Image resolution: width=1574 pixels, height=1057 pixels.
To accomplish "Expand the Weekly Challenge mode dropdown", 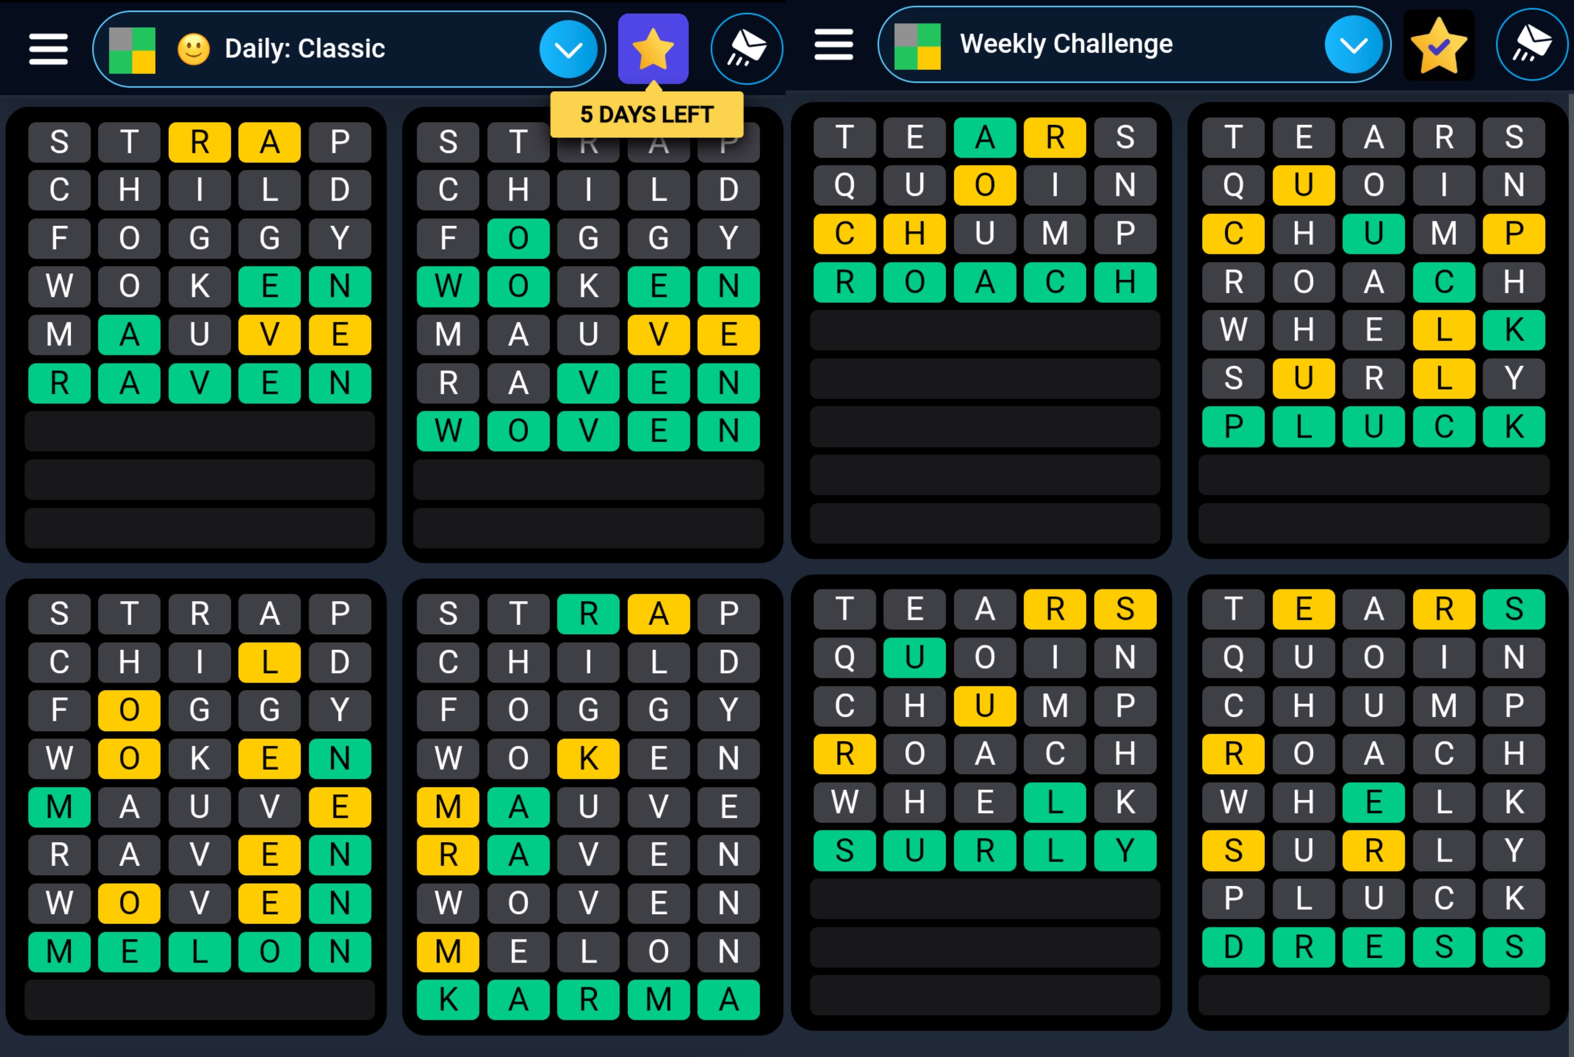I will coord(1353,45).
